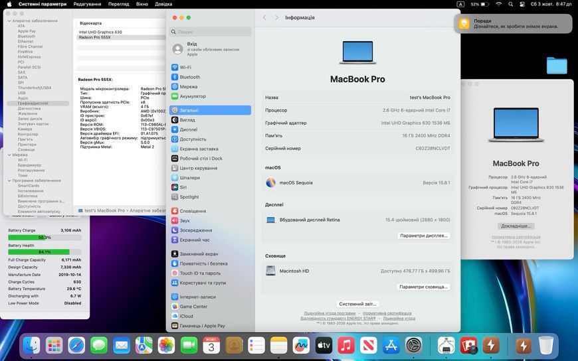Click the Battery Charge progress bar
Image resolution: width=578 pixels, height=361 pixels.
click(45, 238)
